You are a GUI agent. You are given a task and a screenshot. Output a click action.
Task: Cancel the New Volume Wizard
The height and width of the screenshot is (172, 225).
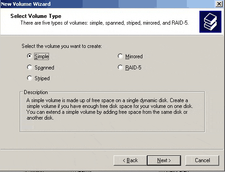202,160
